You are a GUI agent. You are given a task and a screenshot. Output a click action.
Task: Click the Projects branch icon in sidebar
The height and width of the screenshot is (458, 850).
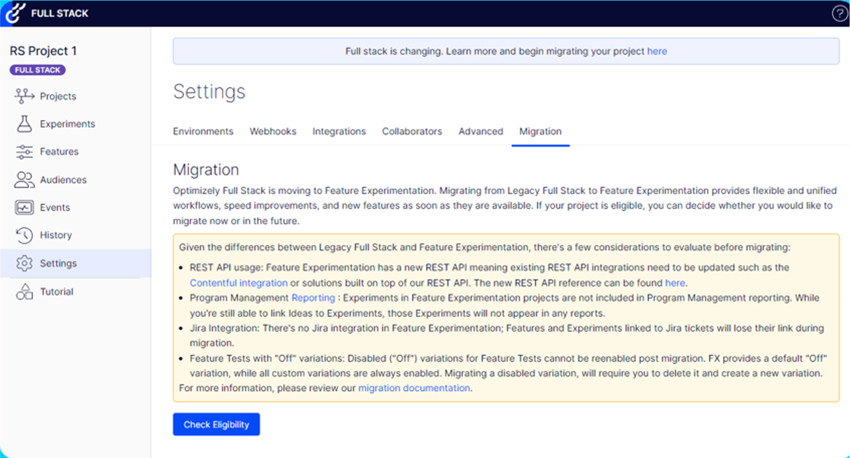(24, 96)
